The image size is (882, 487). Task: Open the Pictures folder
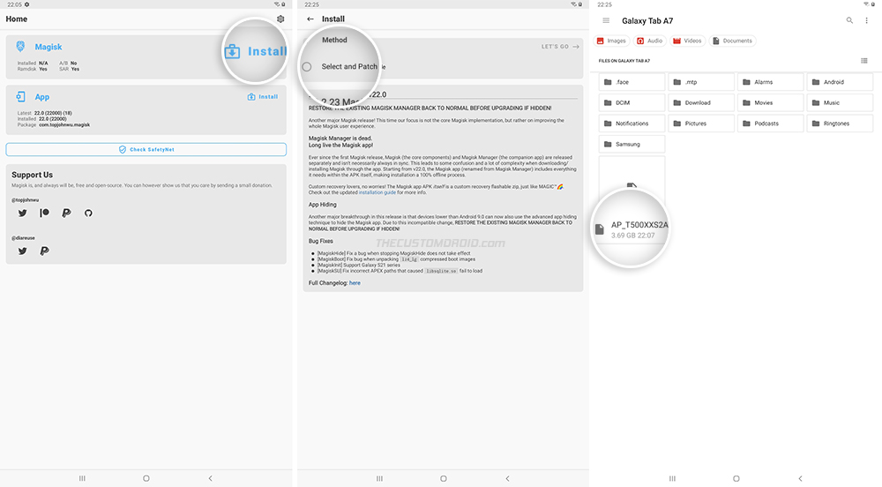click(701, 124)
